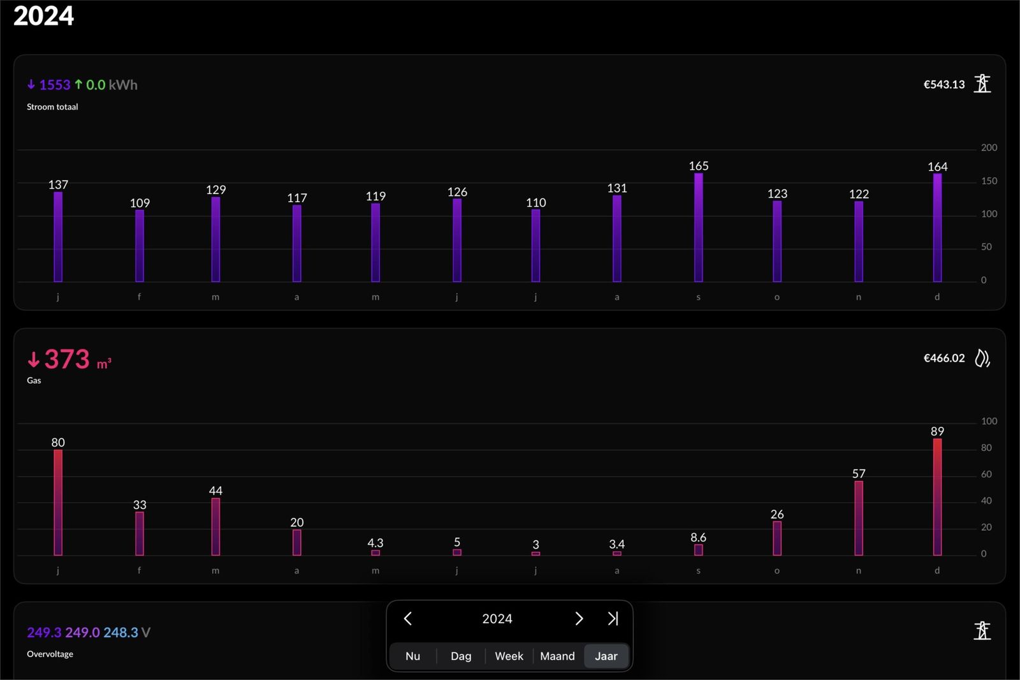Viewport: 1020px width, 680px height.
Task: Go to previous year with left chevron
Action: [x=408, y=619]
